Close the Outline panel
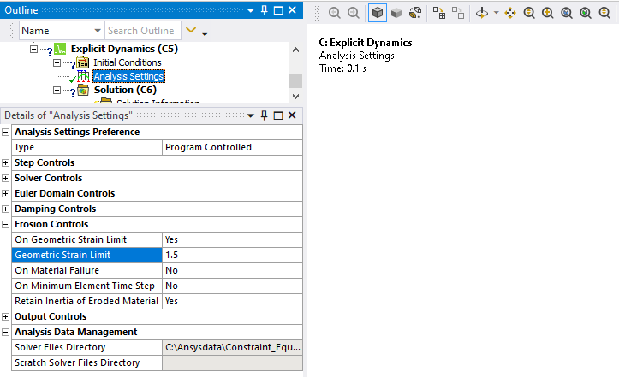619x377 pixels. click(292, 10)
